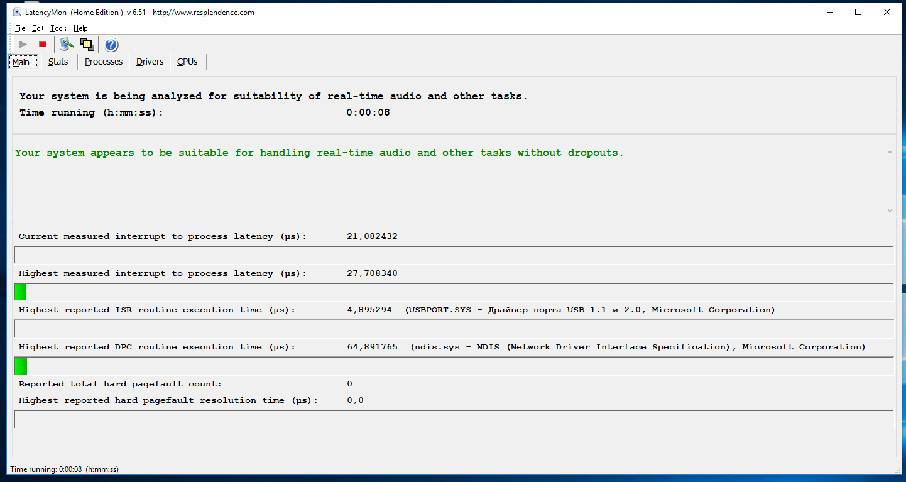
Task: Click the 'Reported total hard pagefault count' label
Action: pyautogui.click(x=120, y=384)
